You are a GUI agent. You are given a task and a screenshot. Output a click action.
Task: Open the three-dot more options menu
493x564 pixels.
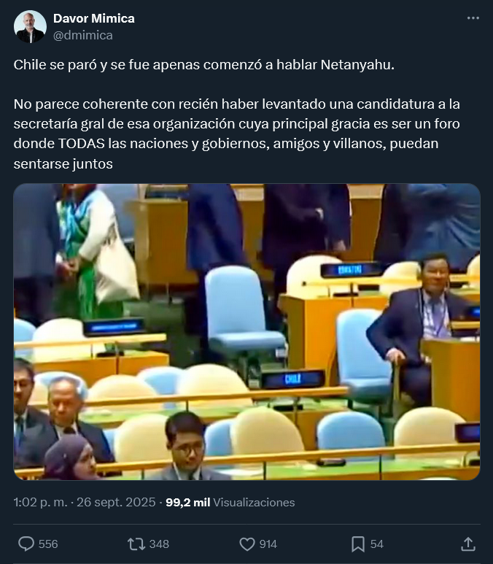[x=473, y=18]
